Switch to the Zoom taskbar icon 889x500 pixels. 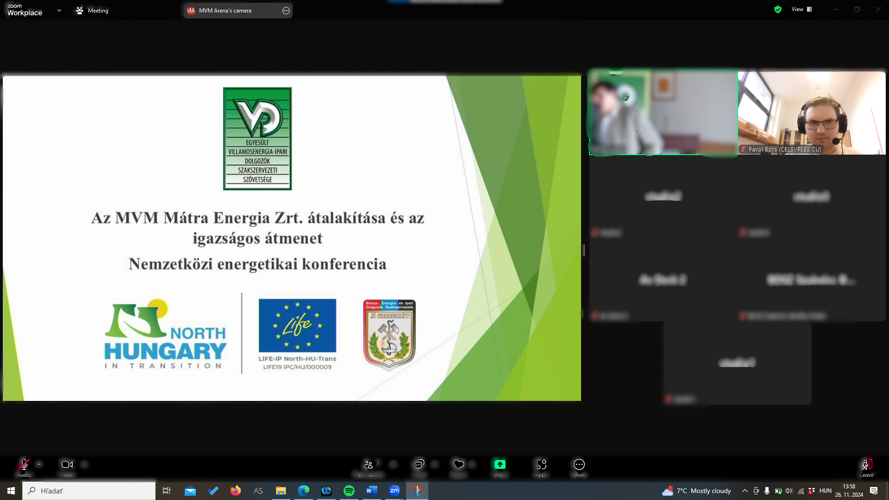coord(394,491)
